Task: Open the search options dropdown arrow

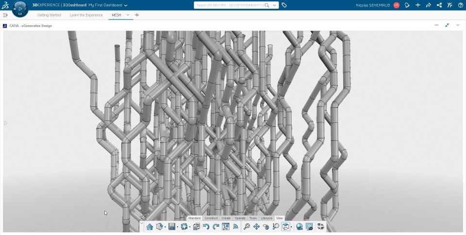Action: click(274, 5)
